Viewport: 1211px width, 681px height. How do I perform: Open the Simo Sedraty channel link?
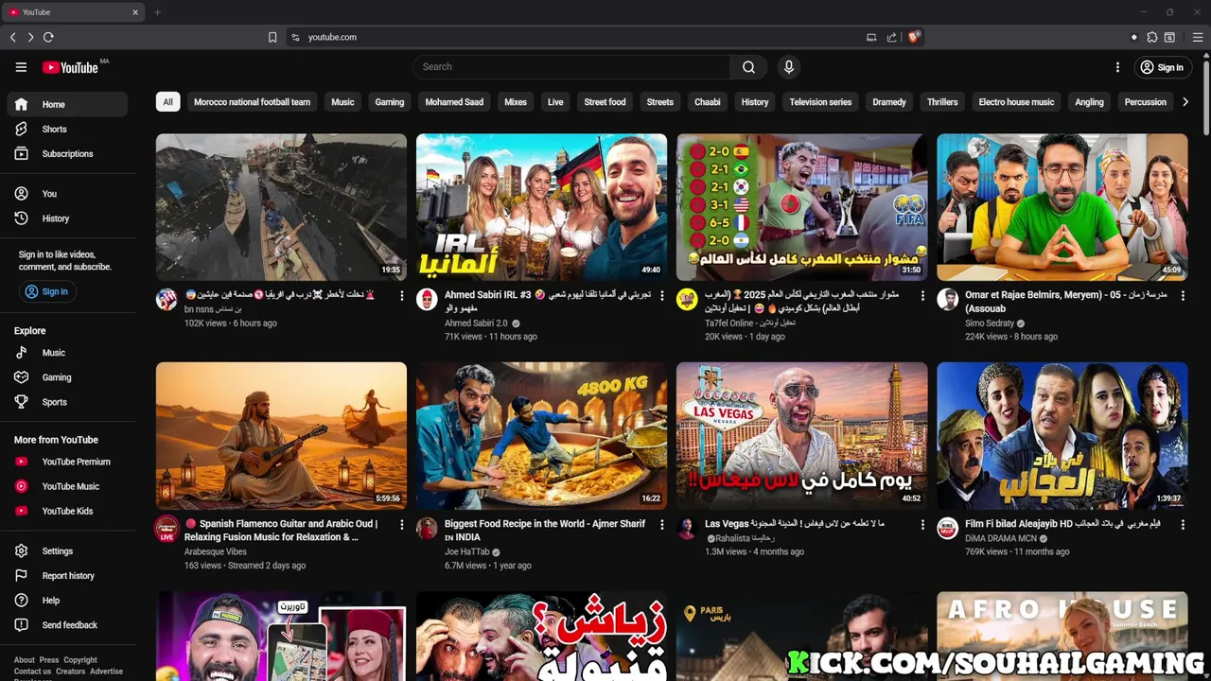pyautogui.click(x=990, y=323)
